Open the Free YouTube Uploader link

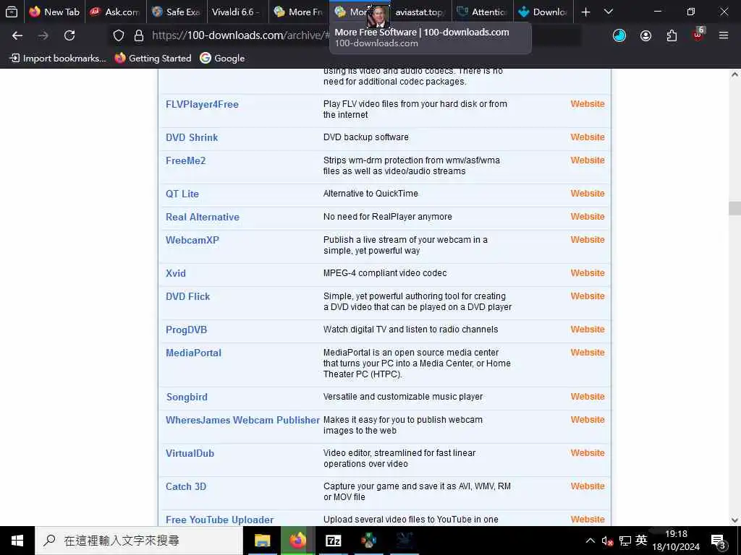219,520
